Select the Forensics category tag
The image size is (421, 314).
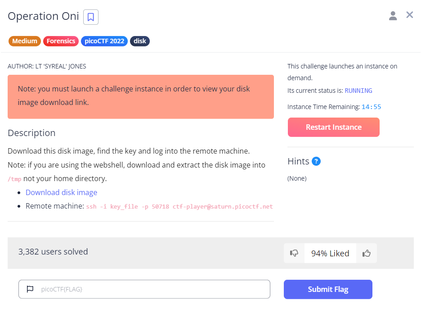(61, 41)
